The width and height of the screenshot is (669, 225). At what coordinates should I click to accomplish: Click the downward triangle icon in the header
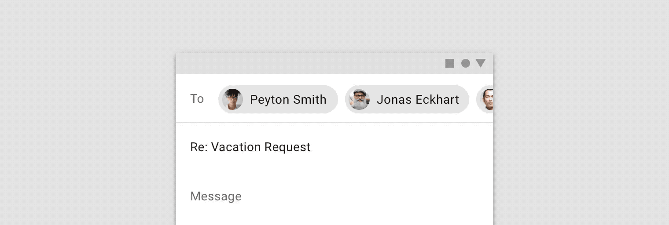pos(481,63)
